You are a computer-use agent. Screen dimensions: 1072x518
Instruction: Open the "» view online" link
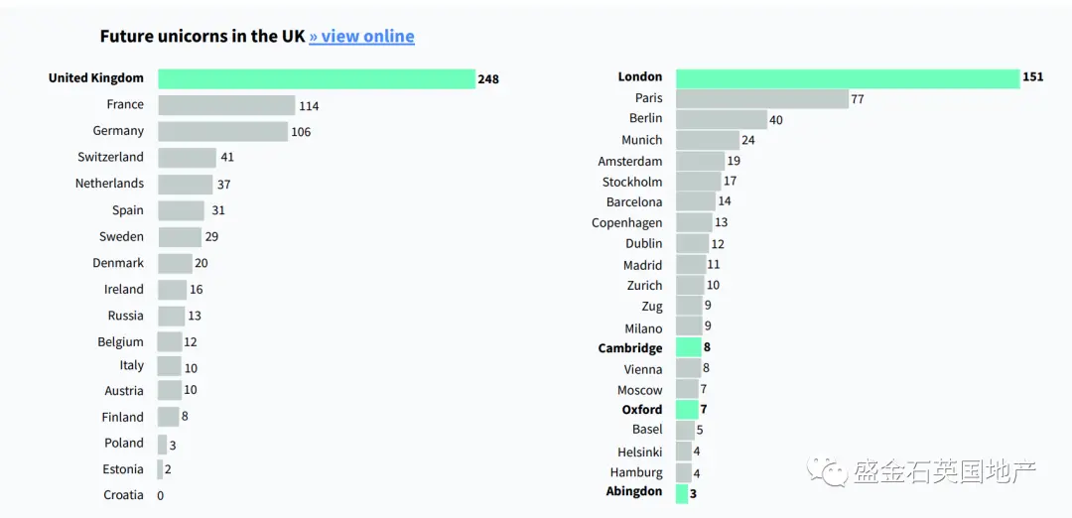tap(361, 36)
